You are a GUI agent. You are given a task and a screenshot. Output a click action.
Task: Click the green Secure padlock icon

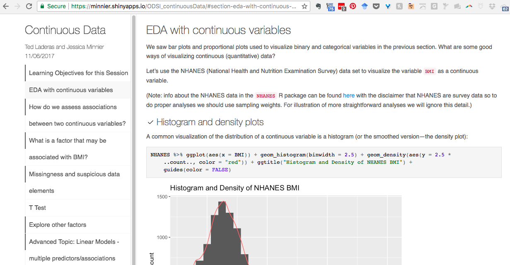[x=42, y=6]
